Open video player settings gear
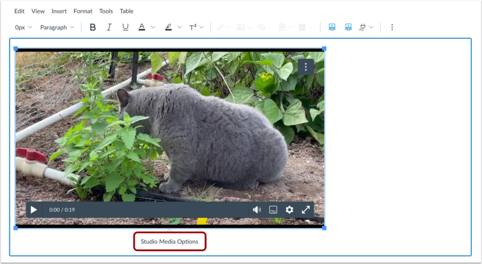The width and height of the screenshot is (482, 264). (x=289, y=210)
